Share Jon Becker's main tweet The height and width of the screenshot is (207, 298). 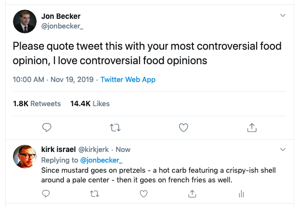251,127
